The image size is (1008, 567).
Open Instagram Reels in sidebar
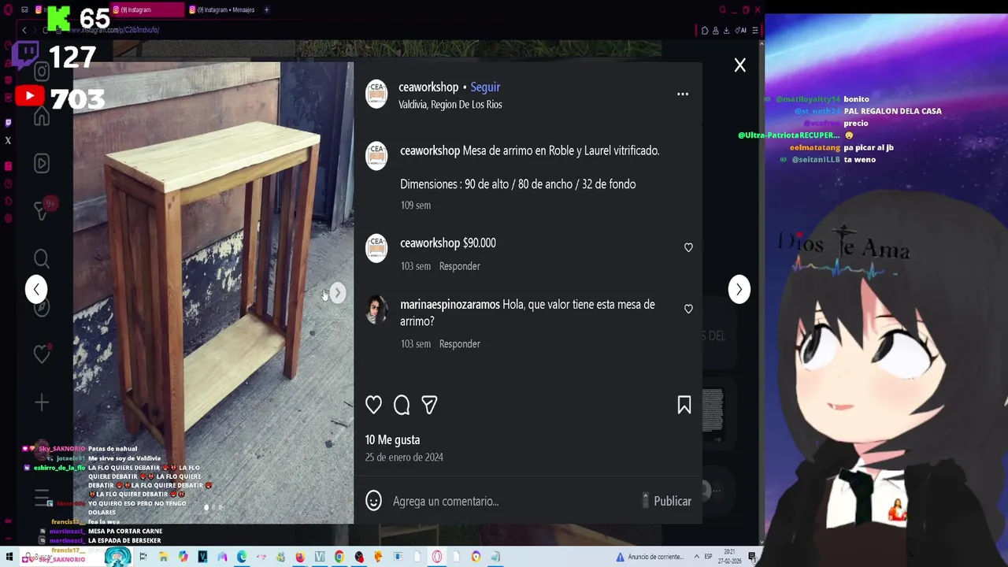(x=42, y=163)
